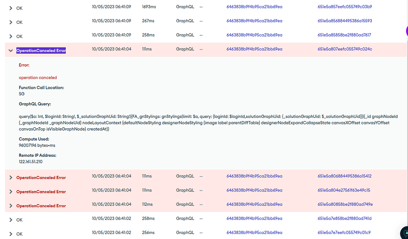Open request ID link 651e5a856884495386a15593
Viewport: 408px width, 239px height.
[345, 21]
